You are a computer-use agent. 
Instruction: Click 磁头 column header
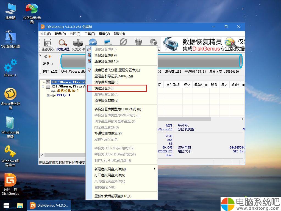point(214,85)
